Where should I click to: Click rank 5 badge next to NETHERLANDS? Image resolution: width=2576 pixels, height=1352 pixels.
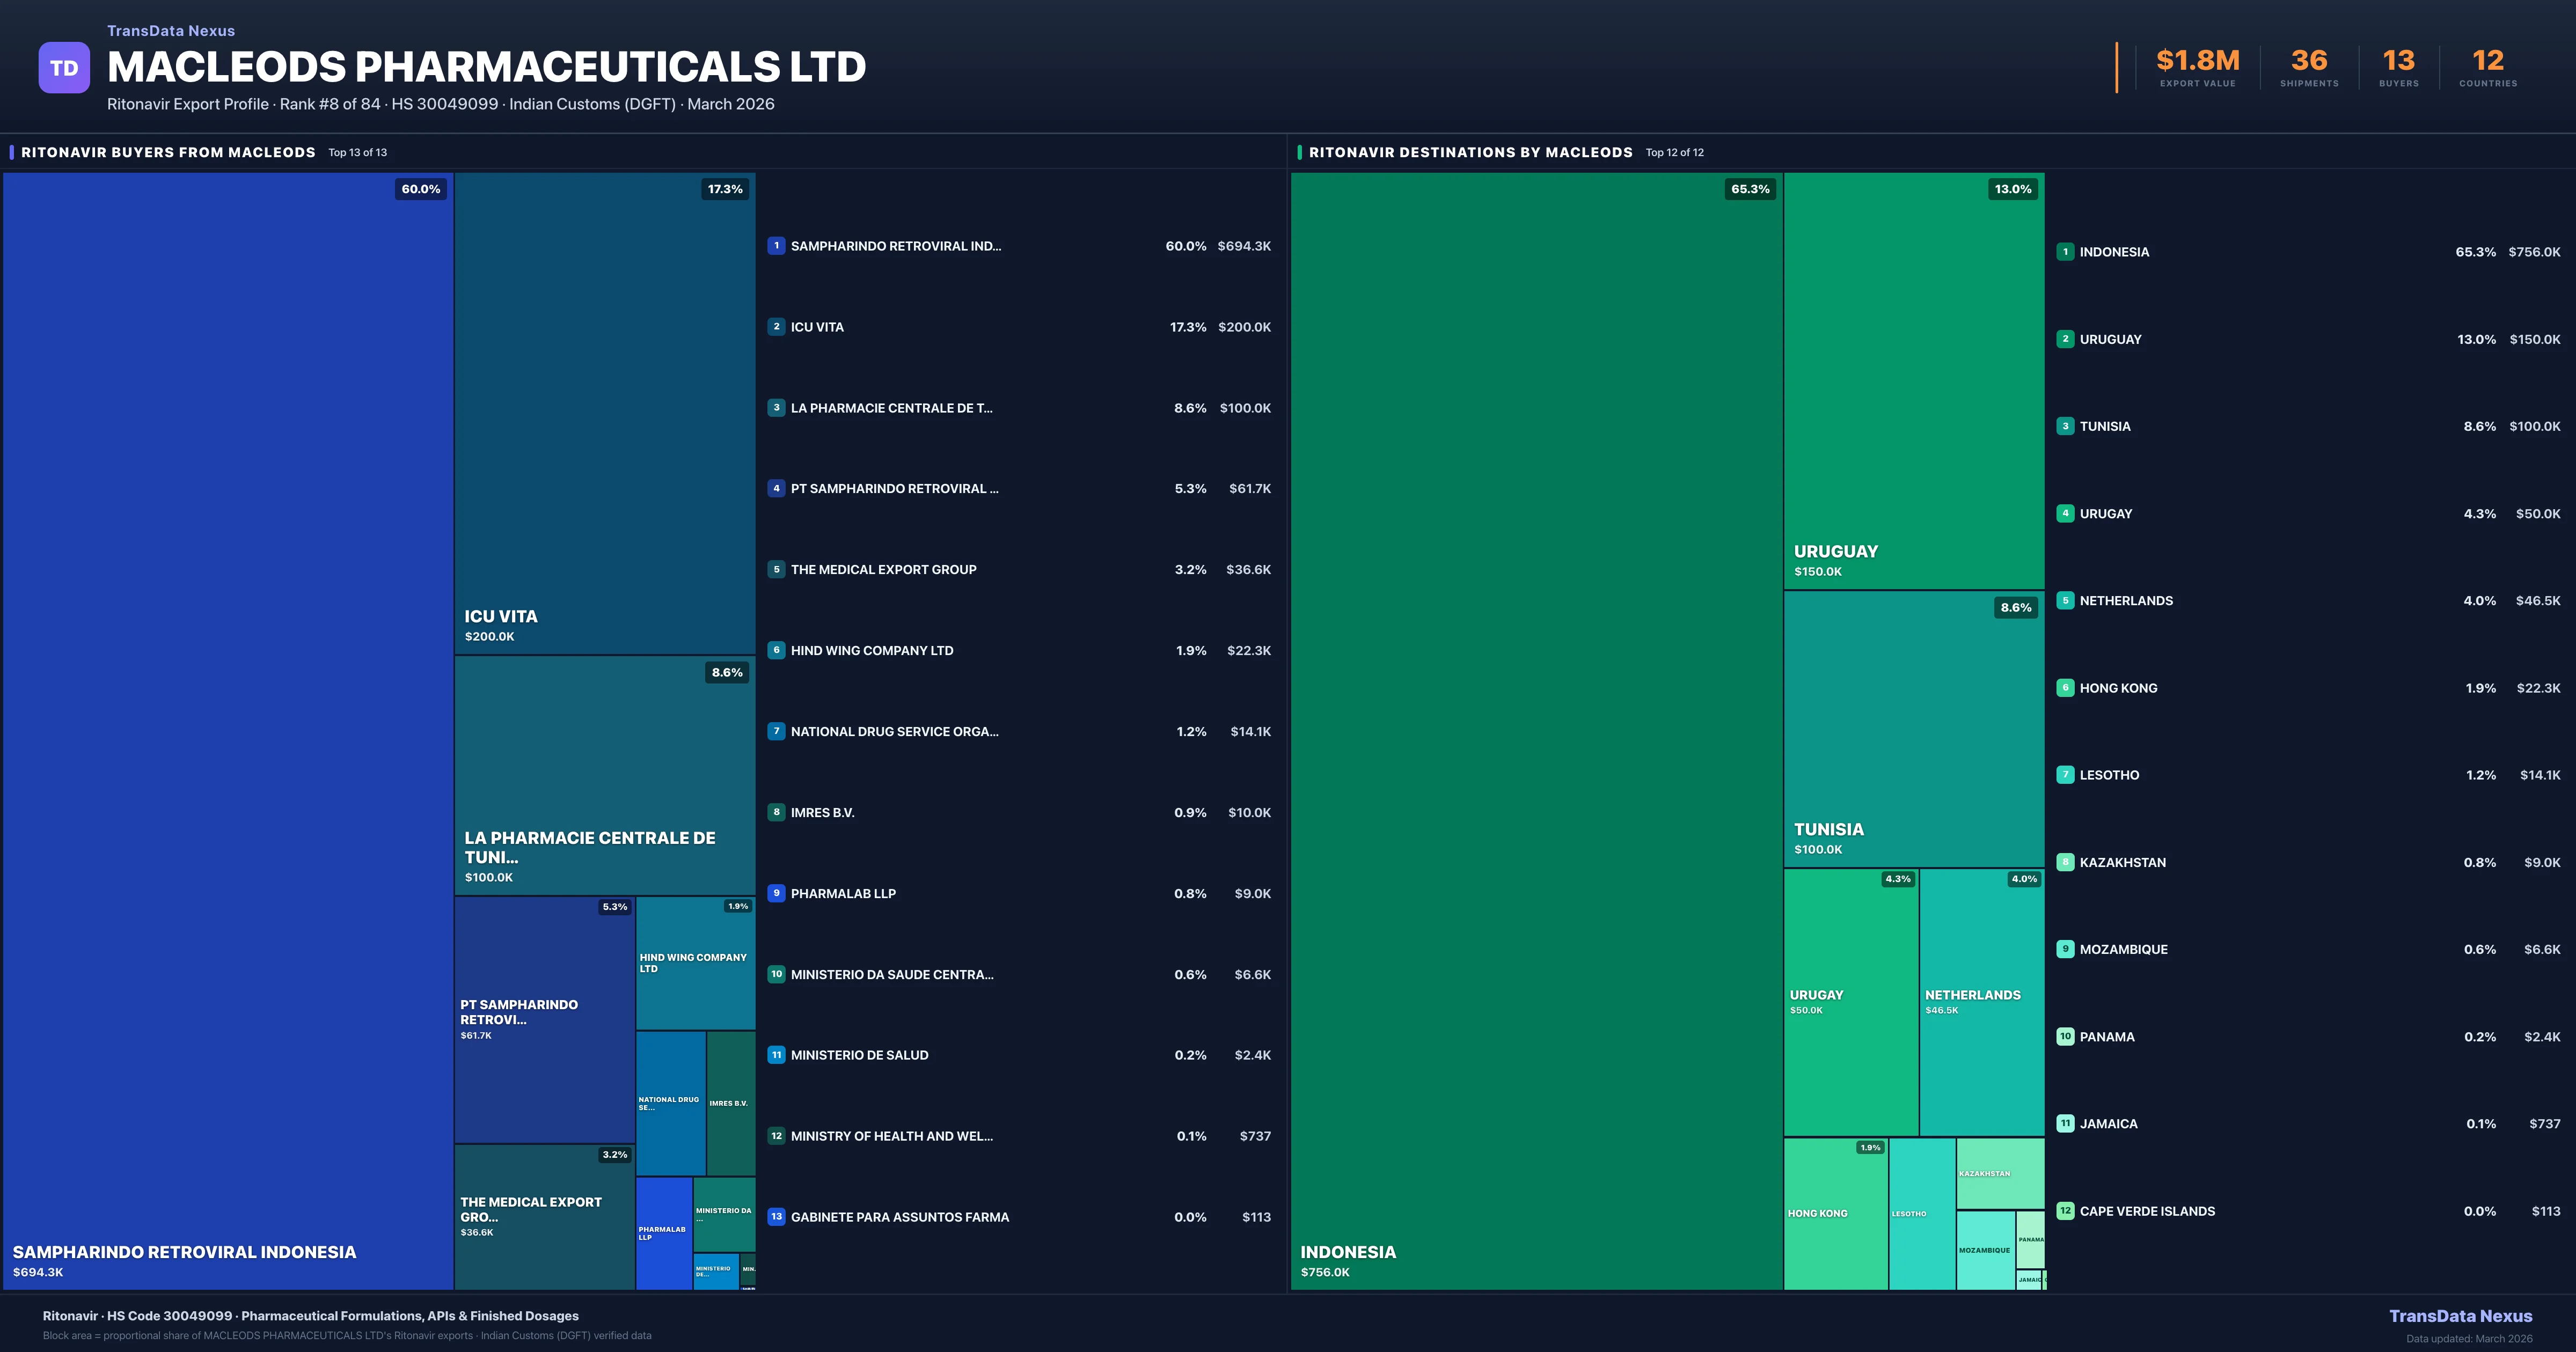[2065, 601]
